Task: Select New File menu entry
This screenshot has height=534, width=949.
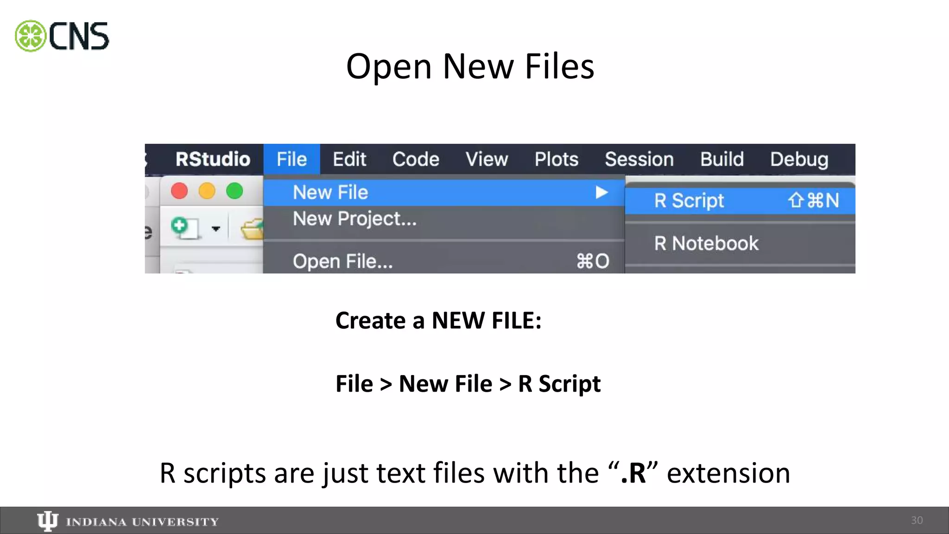Action: coord(444,192)
